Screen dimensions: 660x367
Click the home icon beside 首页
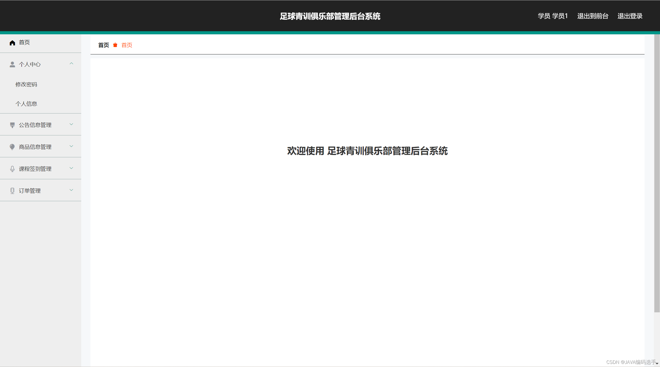tap(12, 43)
